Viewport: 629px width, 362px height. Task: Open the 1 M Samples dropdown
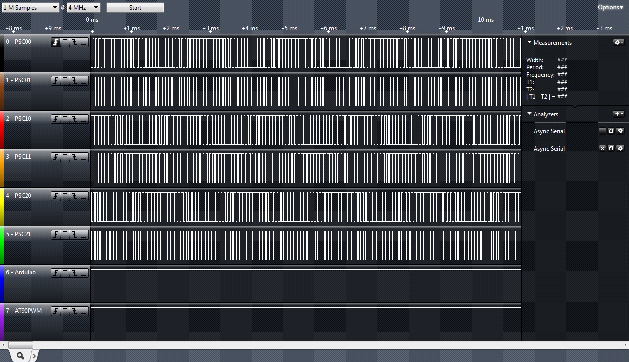(x=30, y=8)
